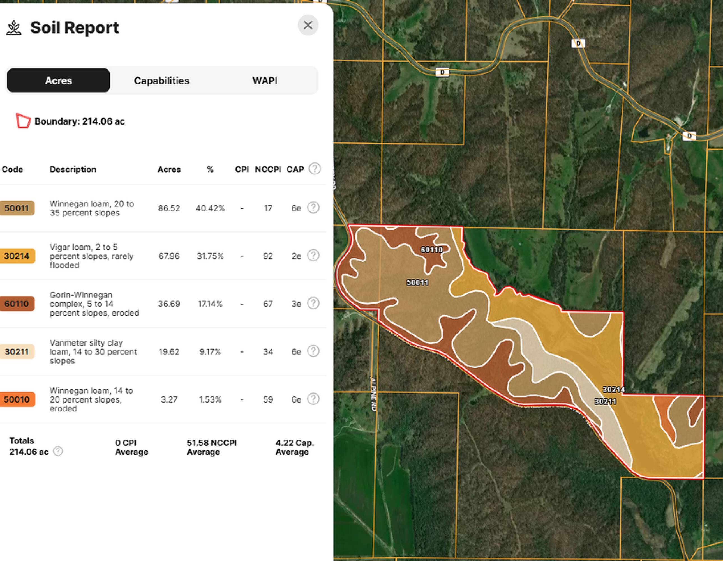Switch to the WAPI tab
The image size is (723, 561).
tap(265, 81)
